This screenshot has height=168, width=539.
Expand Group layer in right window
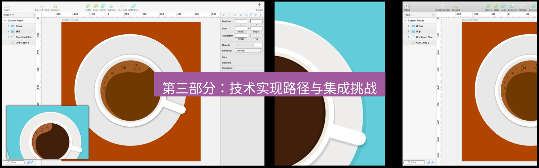[x=409, y=26]
